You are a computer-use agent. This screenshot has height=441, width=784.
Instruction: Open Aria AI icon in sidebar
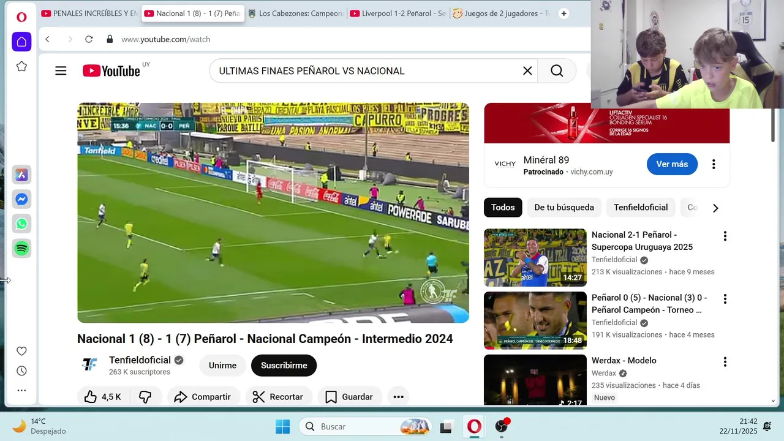21,175
